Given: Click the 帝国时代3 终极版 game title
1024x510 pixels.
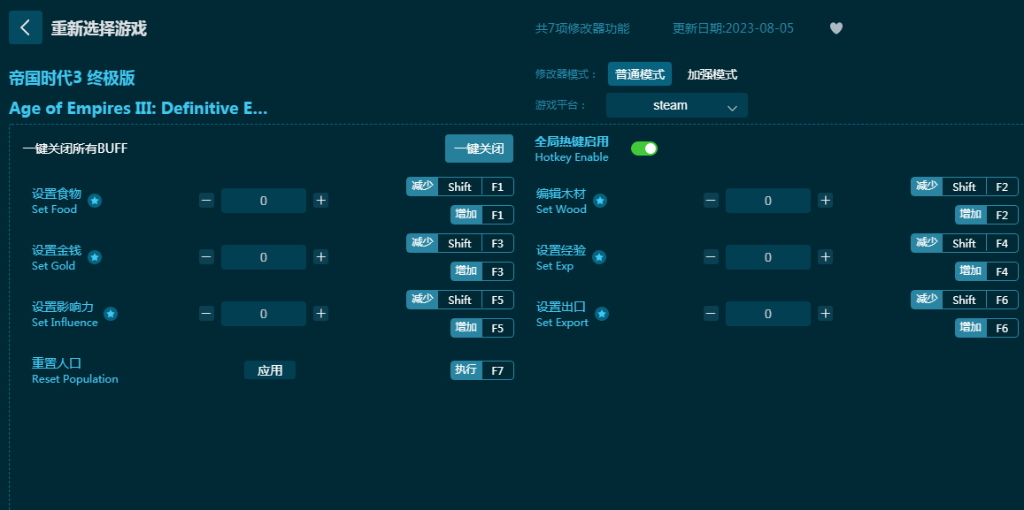Looking at the screenshot, I should click(72, 79).
